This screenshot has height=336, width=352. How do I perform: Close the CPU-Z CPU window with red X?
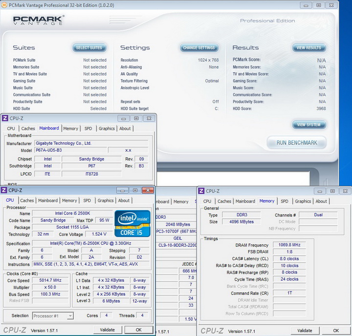point(148,190)
